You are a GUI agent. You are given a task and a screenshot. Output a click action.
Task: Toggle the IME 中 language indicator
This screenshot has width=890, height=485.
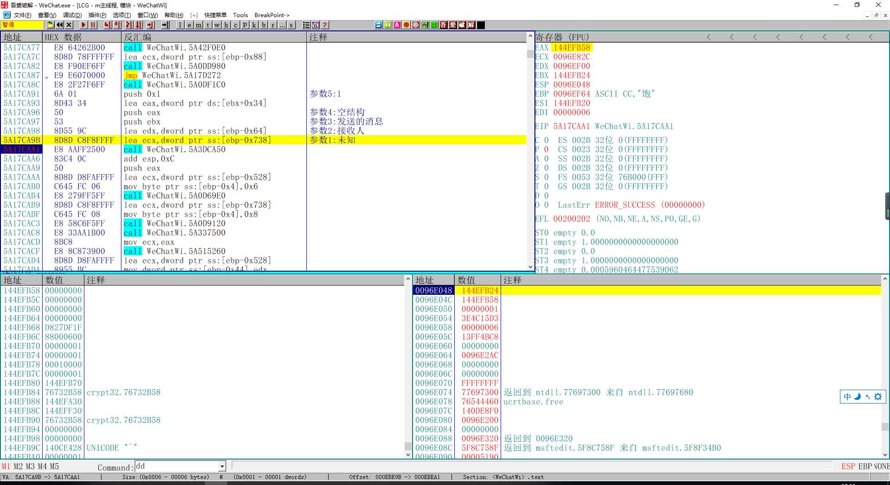click(847, 397)
